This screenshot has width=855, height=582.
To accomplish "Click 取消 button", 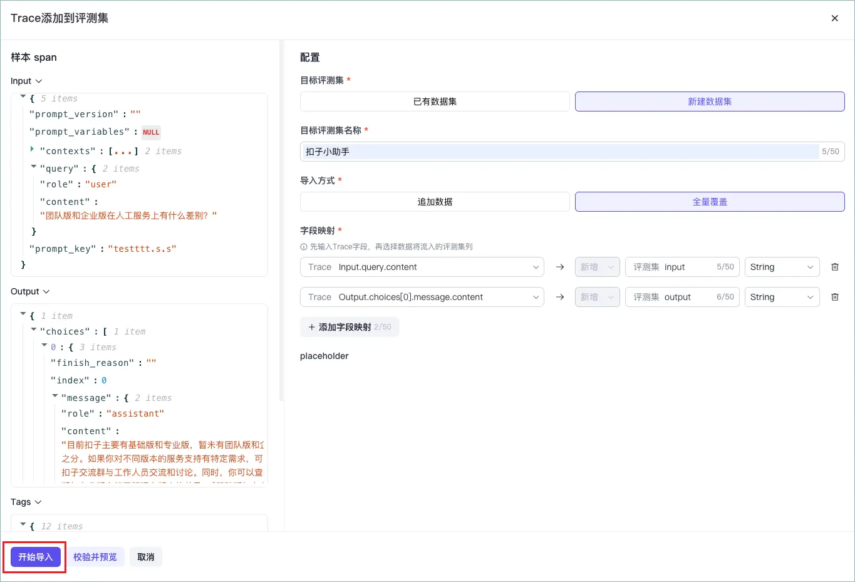I will coord(146,557).
